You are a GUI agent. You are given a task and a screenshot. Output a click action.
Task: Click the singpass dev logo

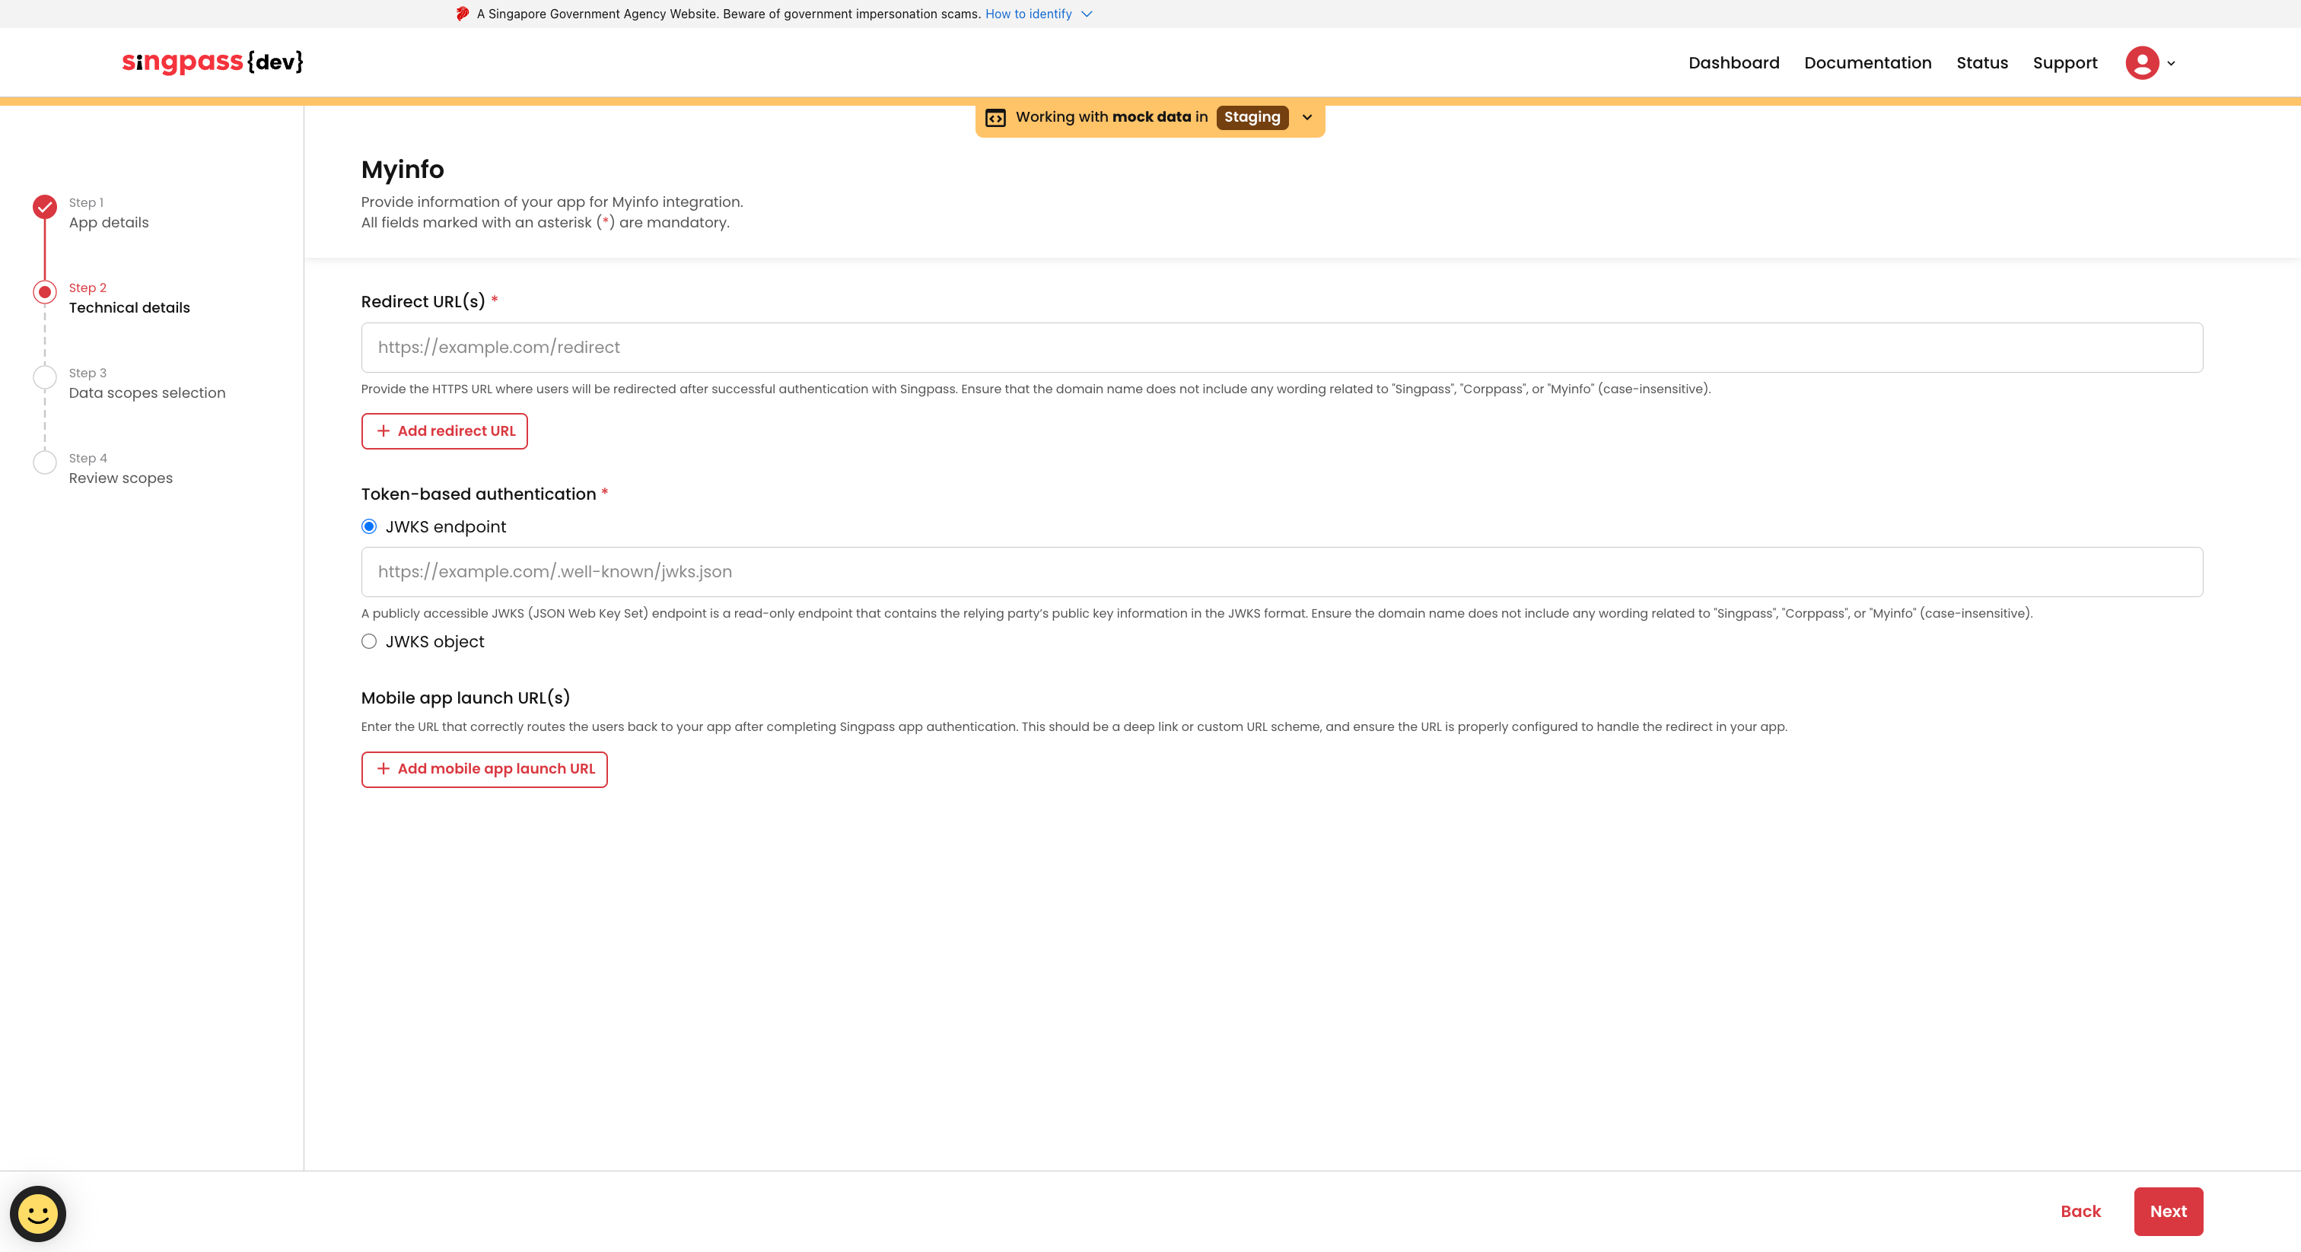click(x=212, y=62)
